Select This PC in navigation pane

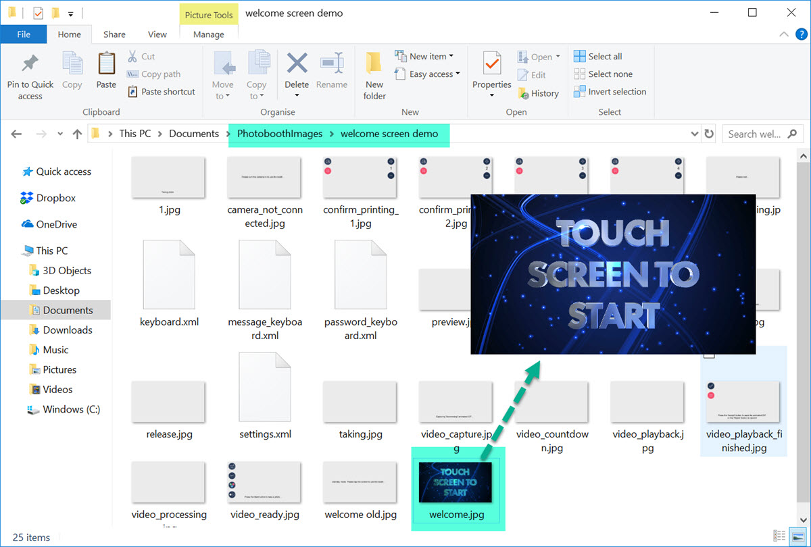[x=45, y=251]
